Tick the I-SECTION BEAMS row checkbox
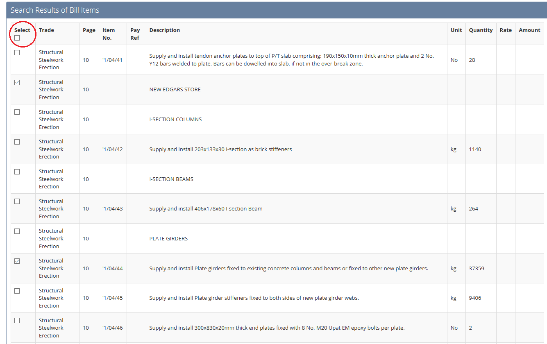 click(17, 172)
